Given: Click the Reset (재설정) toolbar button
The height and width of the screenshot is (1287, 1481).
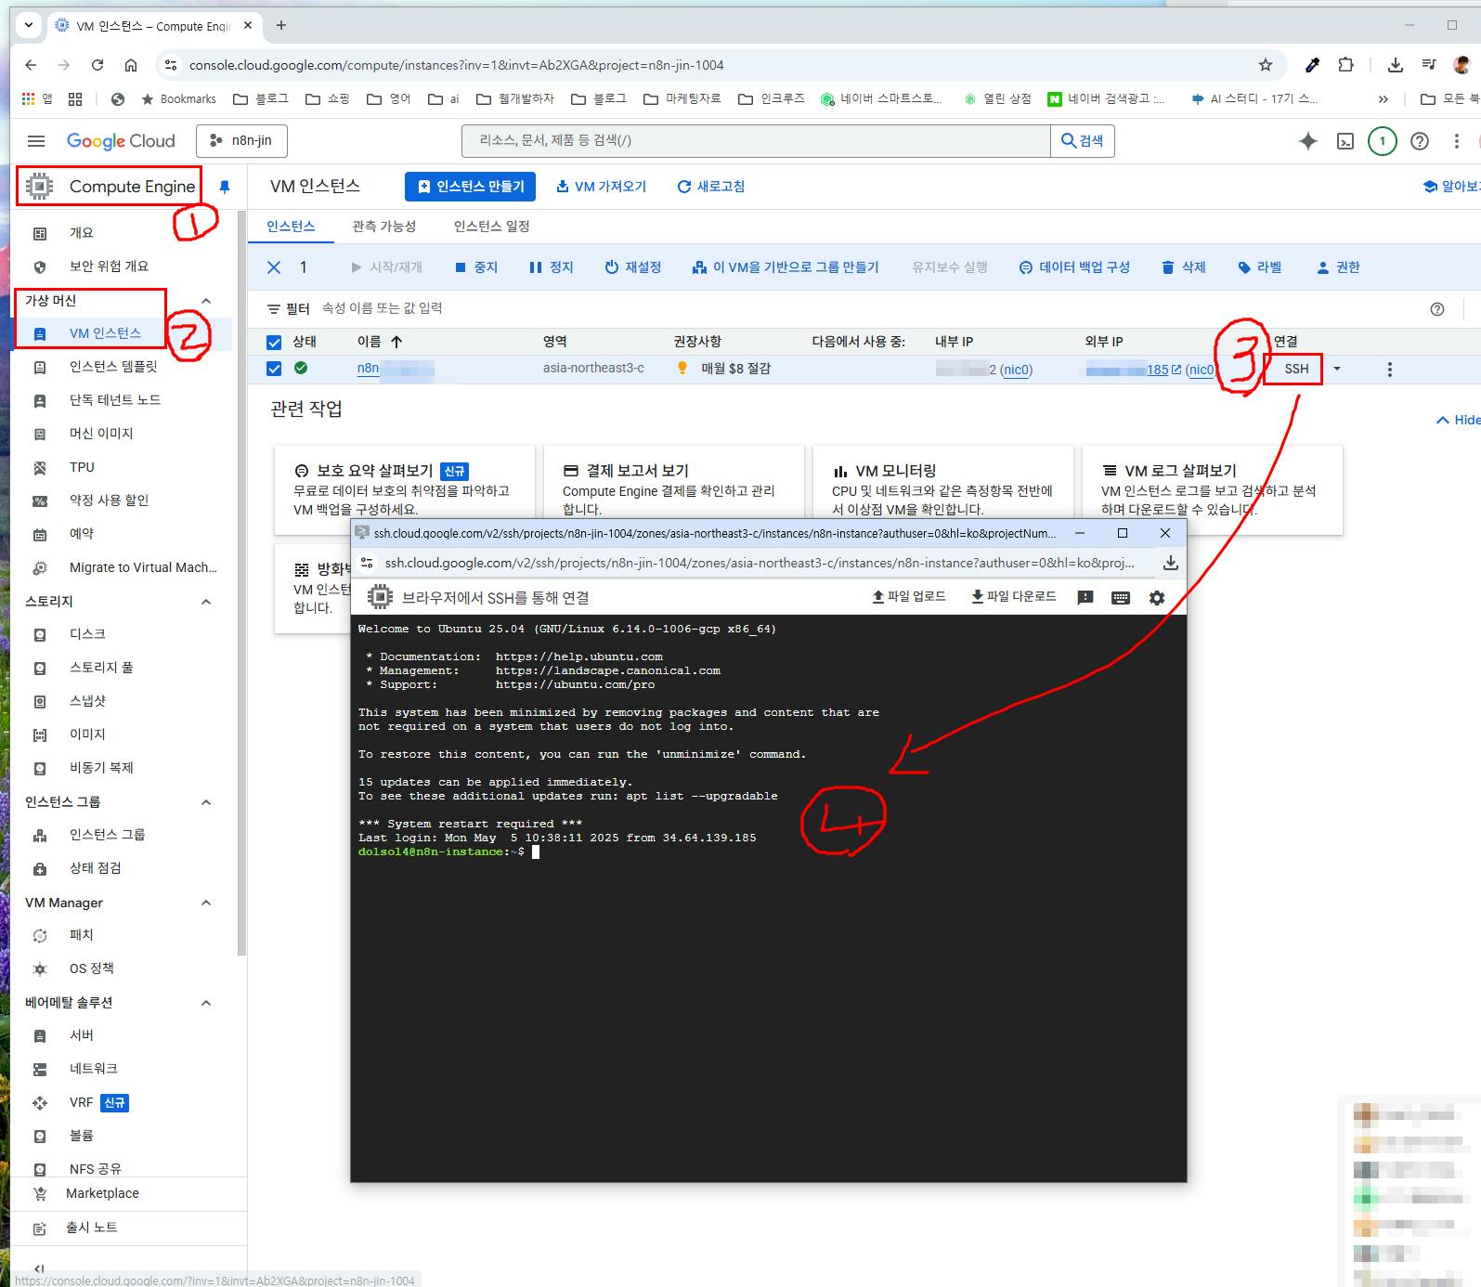Looking at the screenshot, I should [x=633, y=267].
